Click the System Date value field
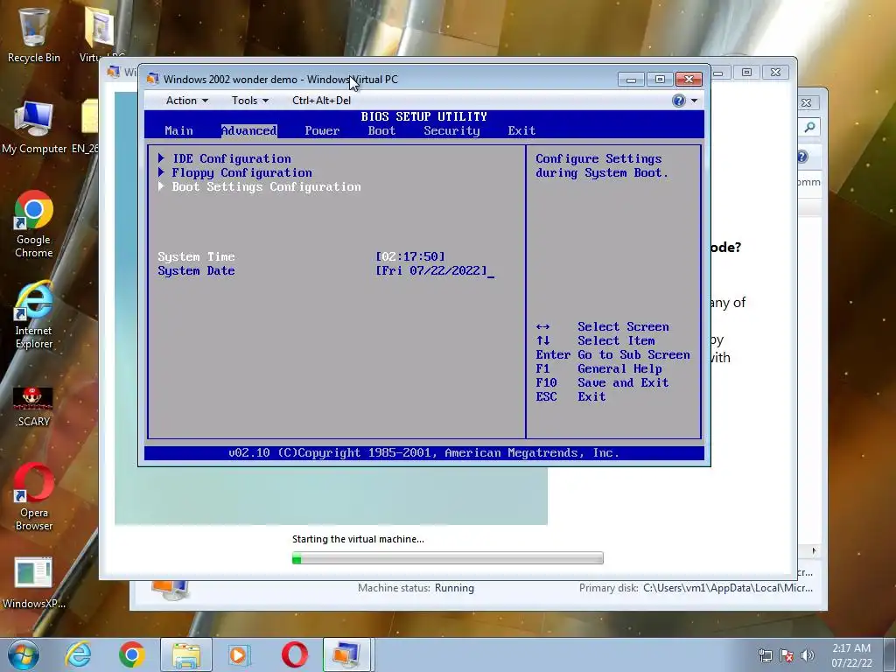The height and width of the screenshot is (672, 896). 431,270
